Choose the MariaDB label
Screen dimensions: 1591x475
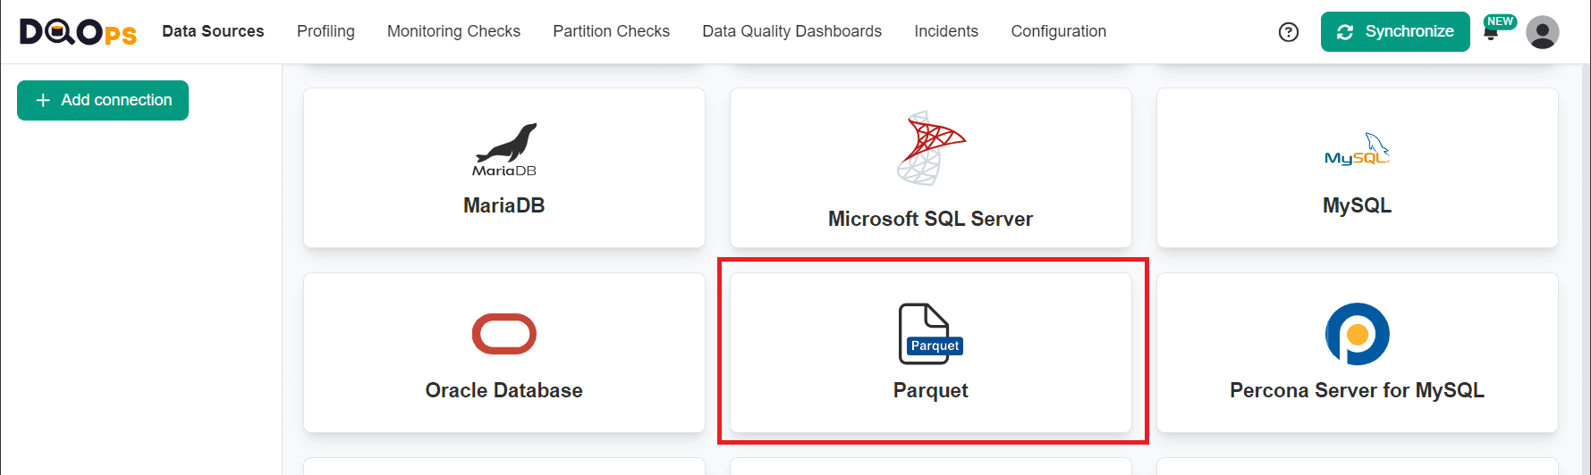coord(504,205)
